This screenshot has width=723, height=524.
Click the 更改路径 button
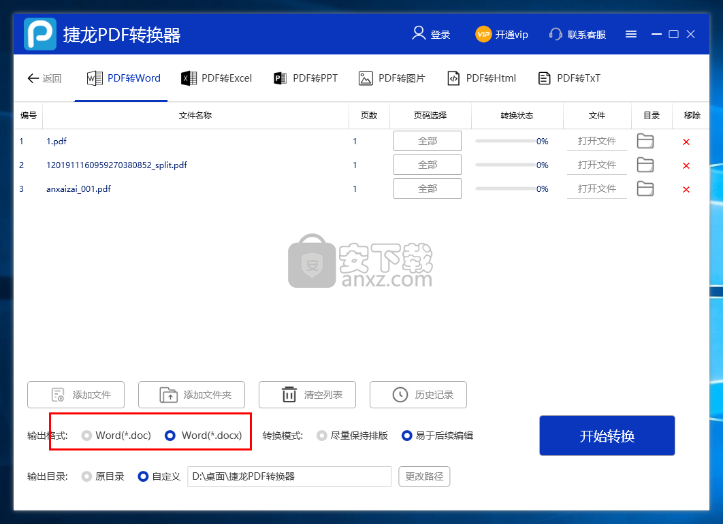[424, 476]
